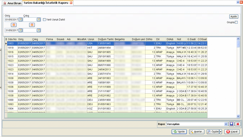Select room 1936 cell
Screen dimensions: 243x137
(x=12, y=87)
